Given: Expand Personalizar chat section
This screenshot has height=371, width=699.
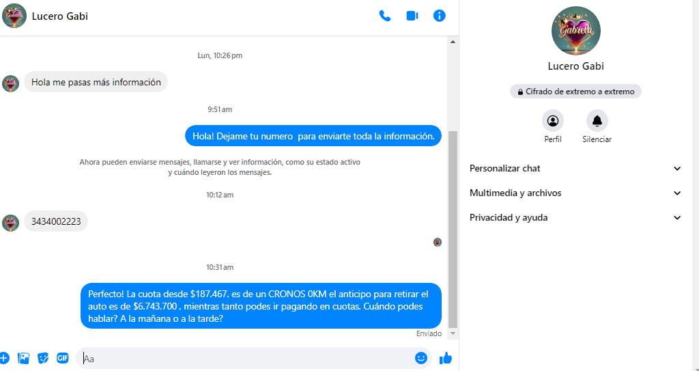Looking at the screenshot, I should click(575, 168).
